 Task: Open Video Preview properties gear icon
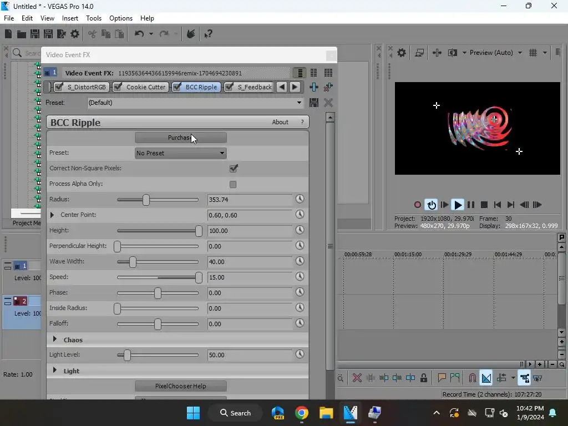pyautogui.click(x=402, y=53)
